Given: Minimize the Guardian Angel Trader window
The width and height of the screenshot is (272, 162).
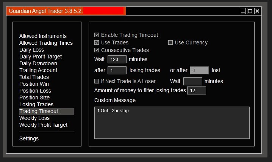Looking at the screenshot, I should 243,11.
